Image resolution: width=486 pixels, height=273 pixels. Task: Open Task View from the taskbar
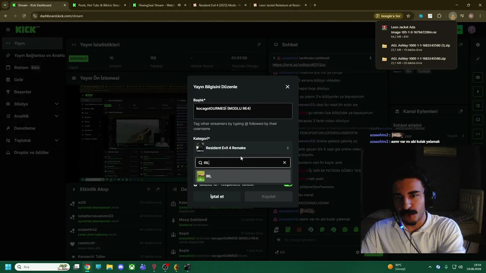[76, 267]
